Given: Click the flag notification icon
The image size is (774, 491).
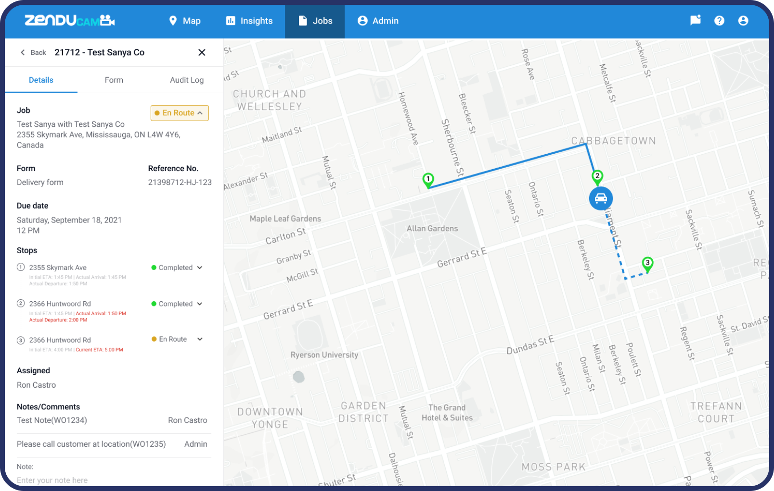Looking at the screenshot, I should pos(695,20).
